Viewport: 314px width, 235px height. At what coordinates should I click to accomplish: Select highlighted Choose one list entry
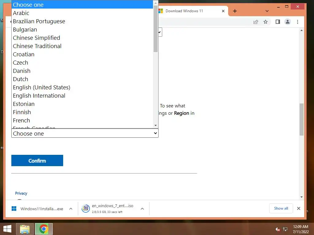click(x=82, y=5)
